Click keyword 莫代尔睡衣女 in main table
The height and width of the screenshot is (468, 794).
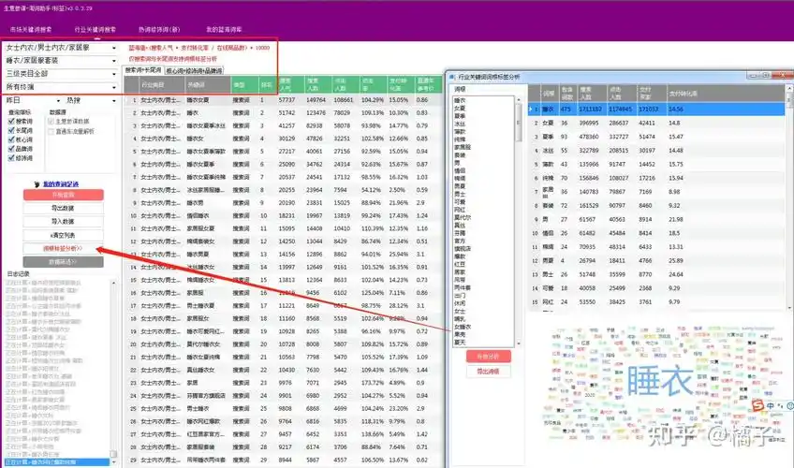(x=203, y=344)
